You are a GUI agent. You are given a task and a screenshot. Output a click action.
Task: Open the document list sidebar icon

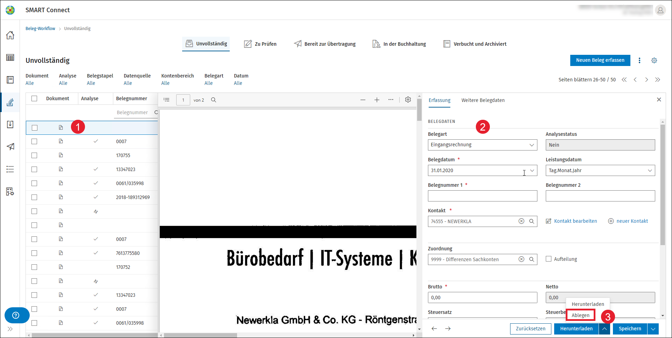point(10,80)
